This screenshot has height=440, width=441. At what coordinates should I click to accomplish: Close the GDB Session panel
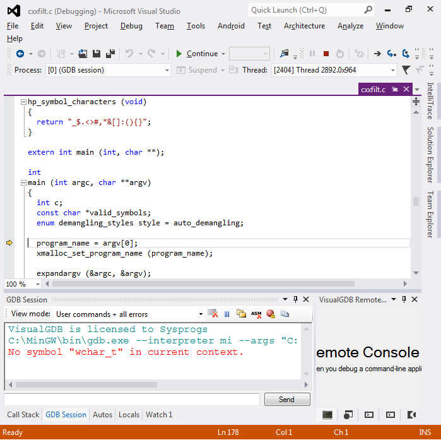306,299
